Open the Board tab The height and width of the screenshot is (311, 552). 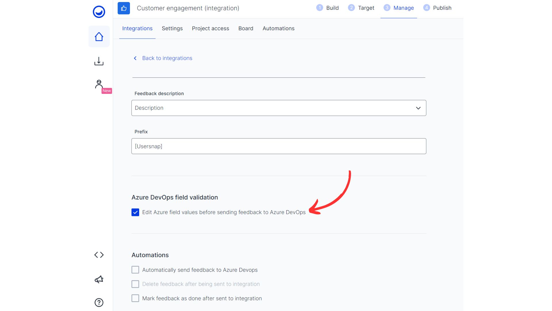tap(246, 28)
